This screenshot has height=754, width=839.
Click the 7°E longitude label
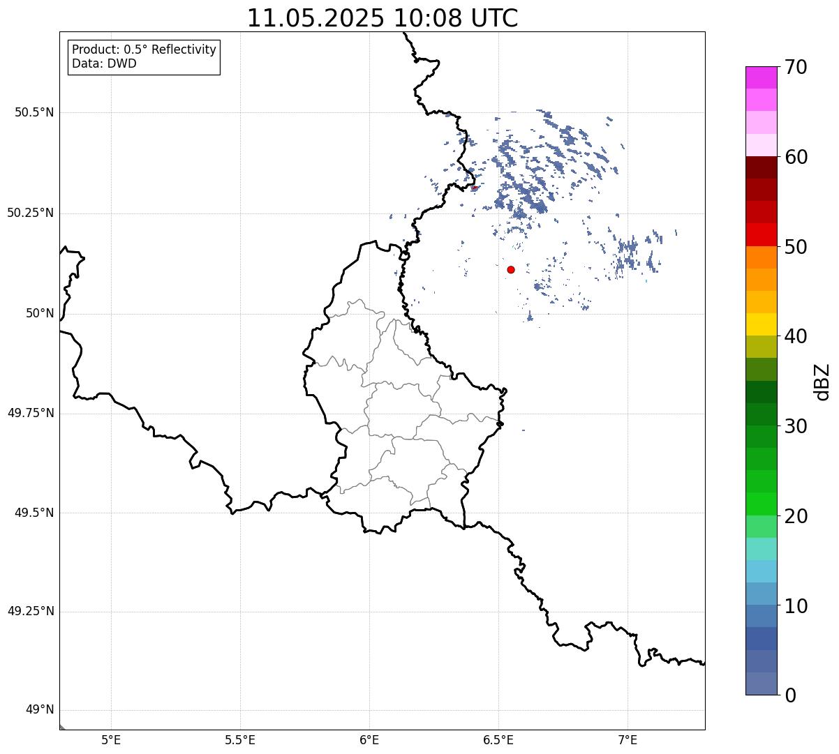[628, 740]
